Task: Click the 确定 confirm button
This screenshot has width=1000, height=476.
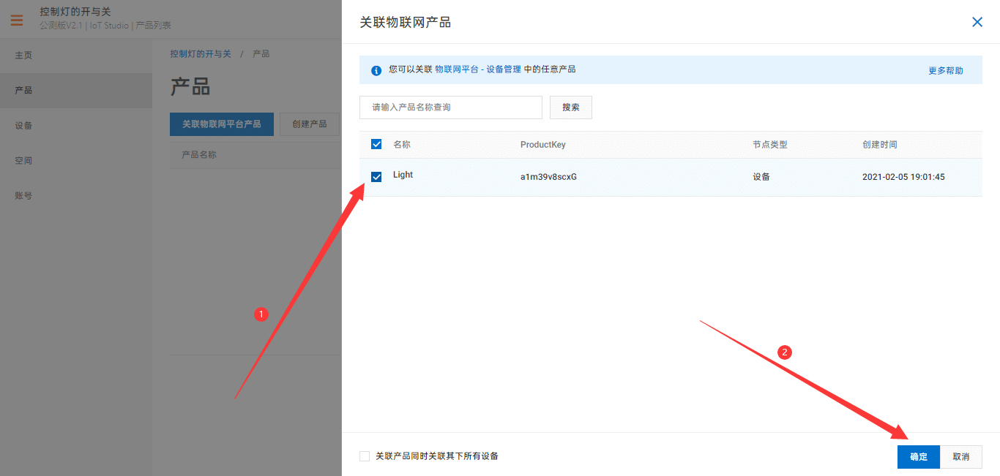Action: coord(918,456)
